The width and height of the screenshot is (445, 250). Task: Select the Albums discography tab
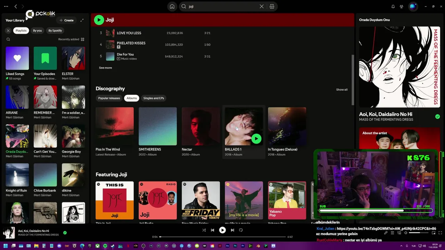click(x=132, y=98)
